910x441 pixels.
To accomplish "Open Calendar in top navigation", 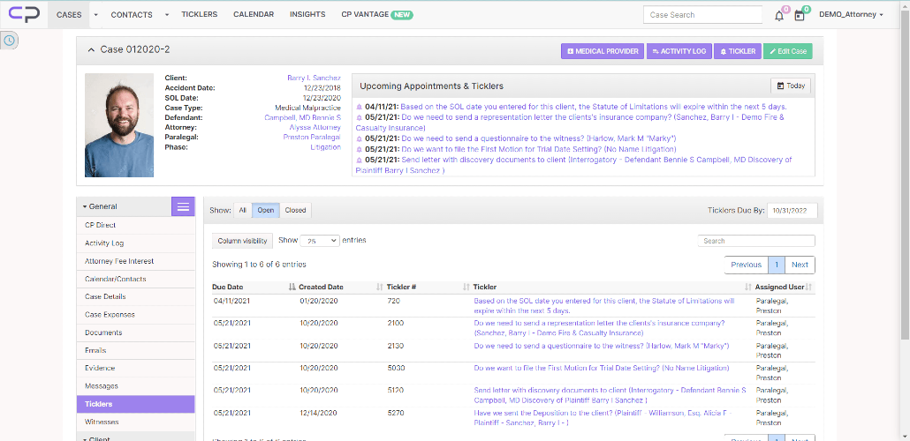I will tap(254, 14).
